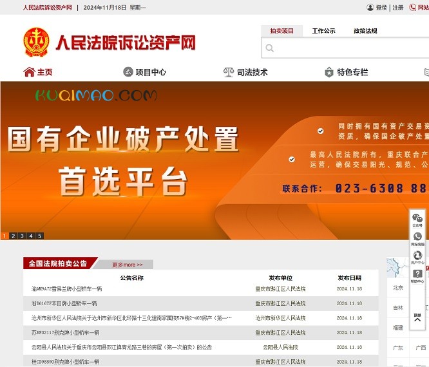The width and height of the screenshot is (429, 367).
Task: Click 沧州市新华区人民法院 in 发布单位 column
Action: point(280,318)
